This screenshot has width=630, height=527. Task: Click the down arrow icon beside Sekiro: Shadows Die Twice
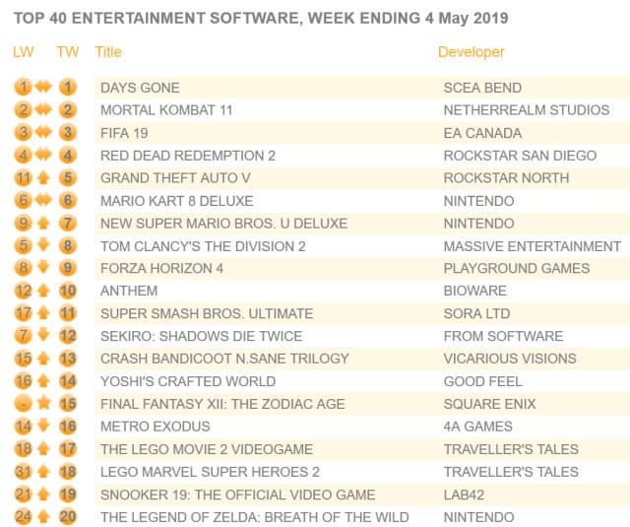(45, 336)
